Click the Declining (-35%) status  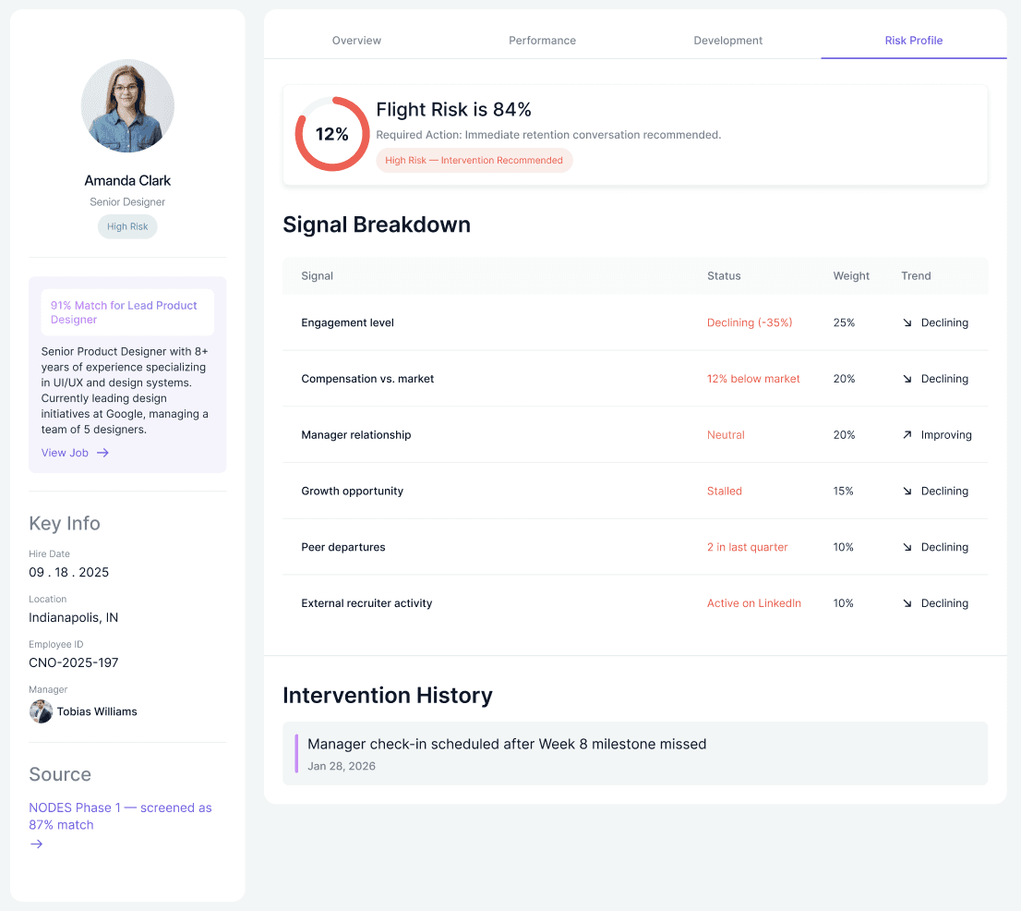[750, 322]
